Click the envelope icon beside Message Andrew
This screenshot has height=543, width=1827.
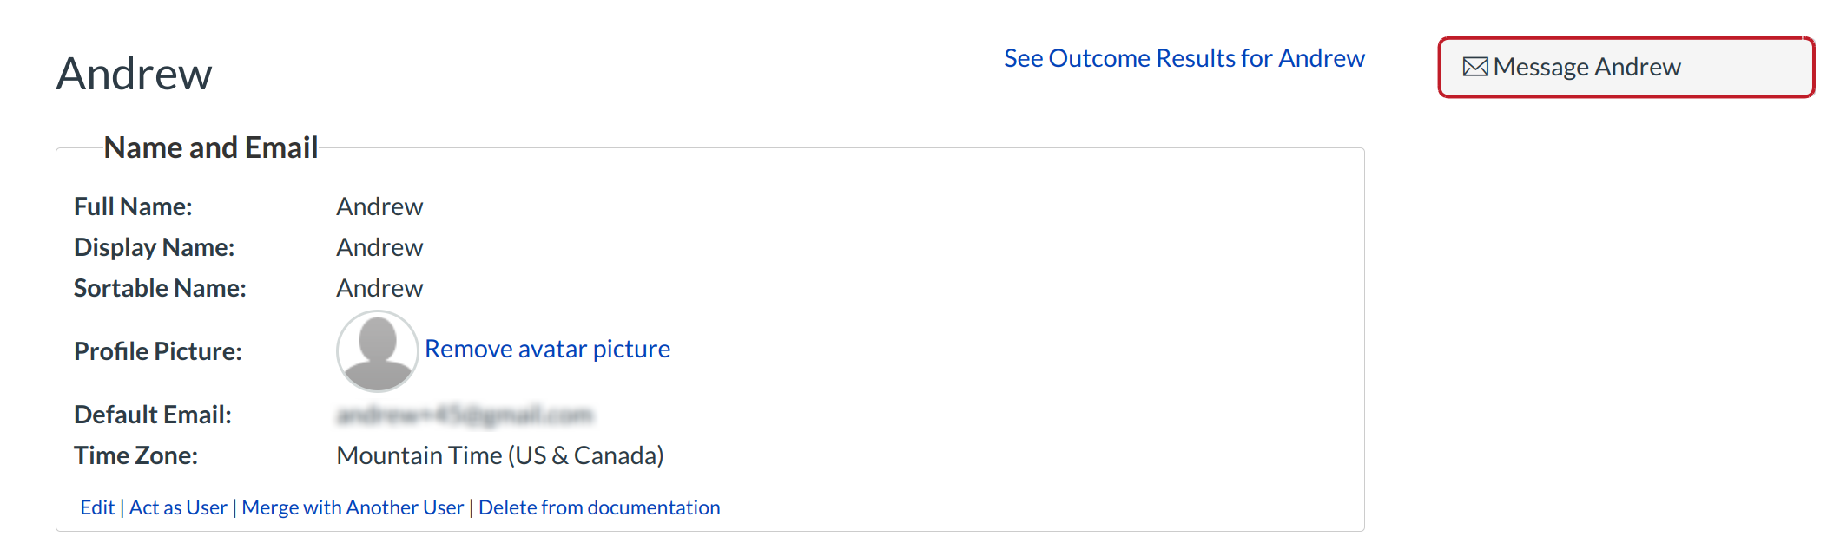point(1474,67)
